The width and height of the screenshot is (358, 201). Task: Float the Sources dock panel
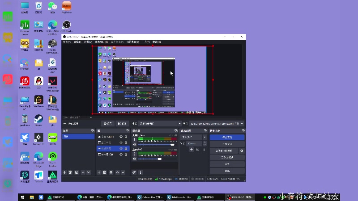pos(128,131)
